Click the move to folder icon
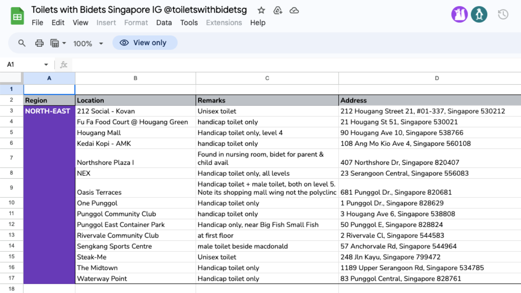 pos(278,10)
